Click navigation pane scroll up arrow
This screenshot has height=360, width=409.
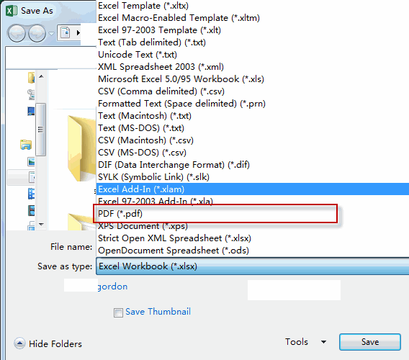point(41,76)
